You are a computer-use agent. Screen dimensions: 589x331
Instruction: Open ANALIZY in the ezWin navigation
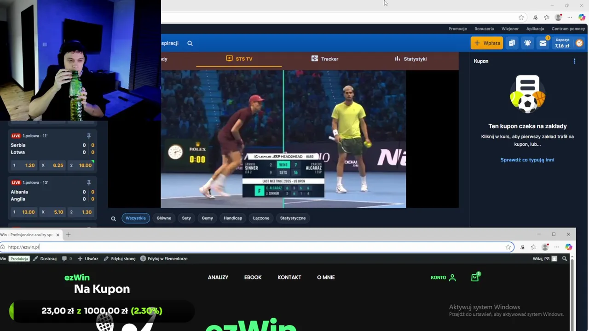pyautogui.click(x=218, y=277)
